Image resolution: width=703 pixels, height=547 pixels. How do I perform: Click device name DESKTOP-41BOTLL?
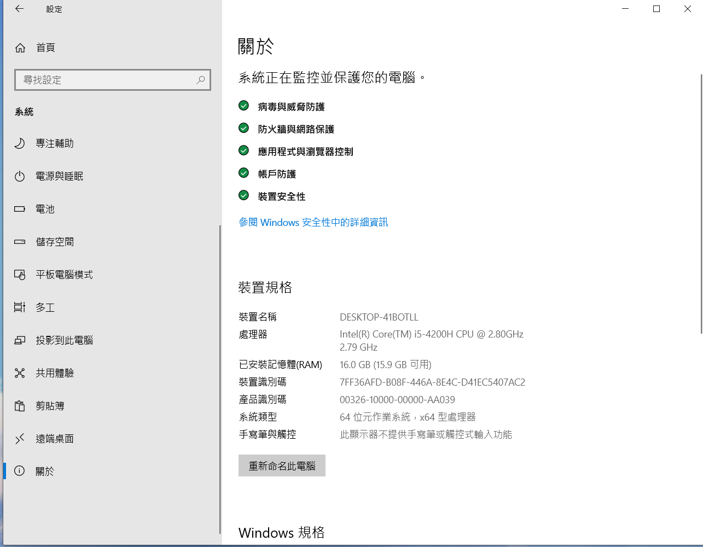[379, 317]
